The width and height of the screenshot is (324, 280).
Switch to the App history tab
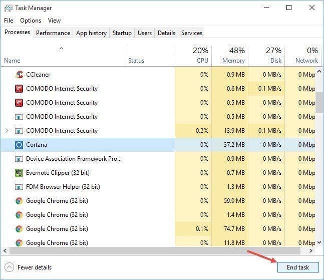[x=91, y=33]
